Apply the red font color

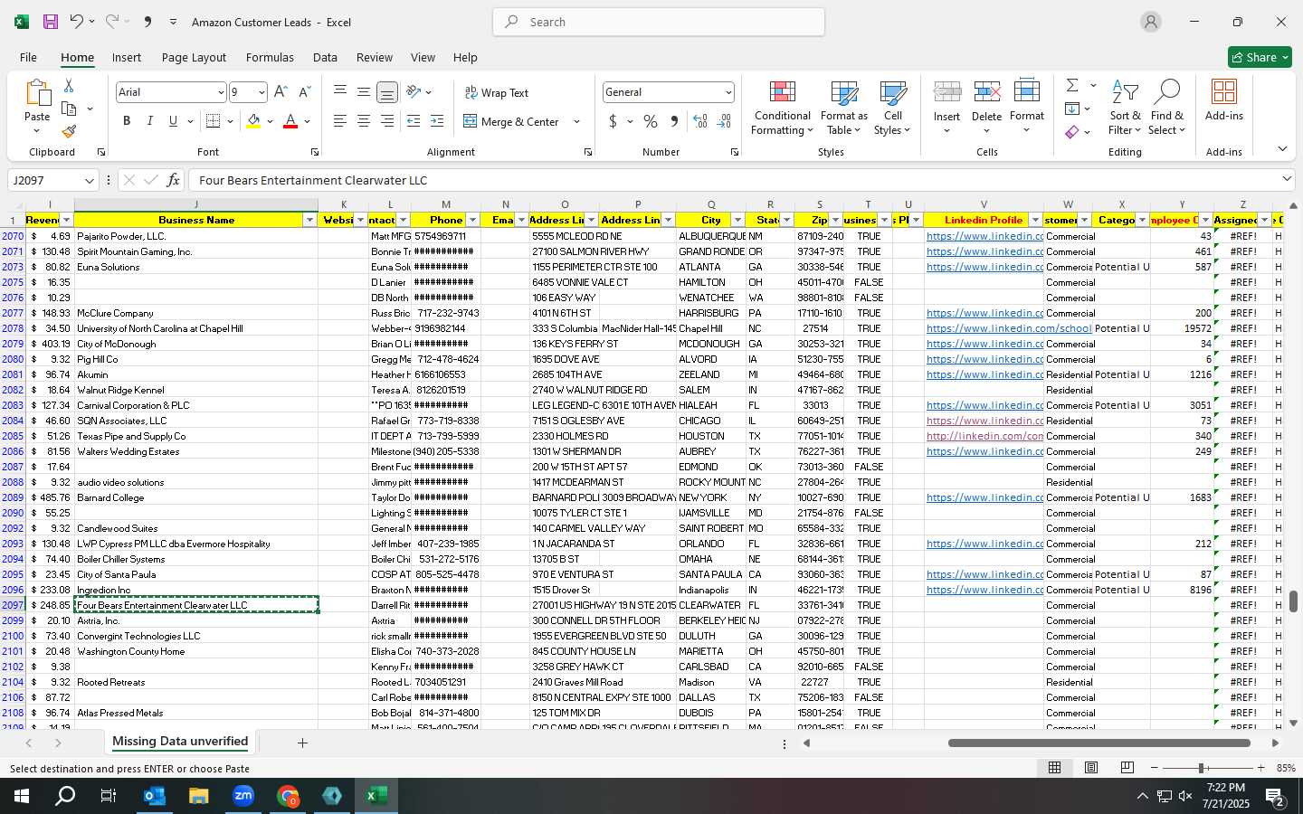[290, 121]
